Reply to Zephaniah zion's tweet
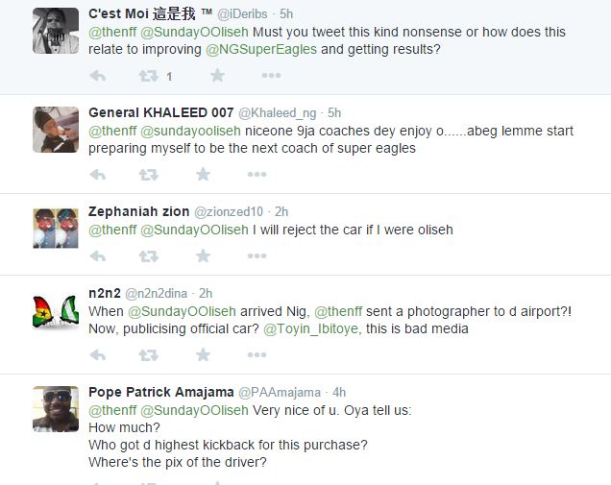 (97, 256)
